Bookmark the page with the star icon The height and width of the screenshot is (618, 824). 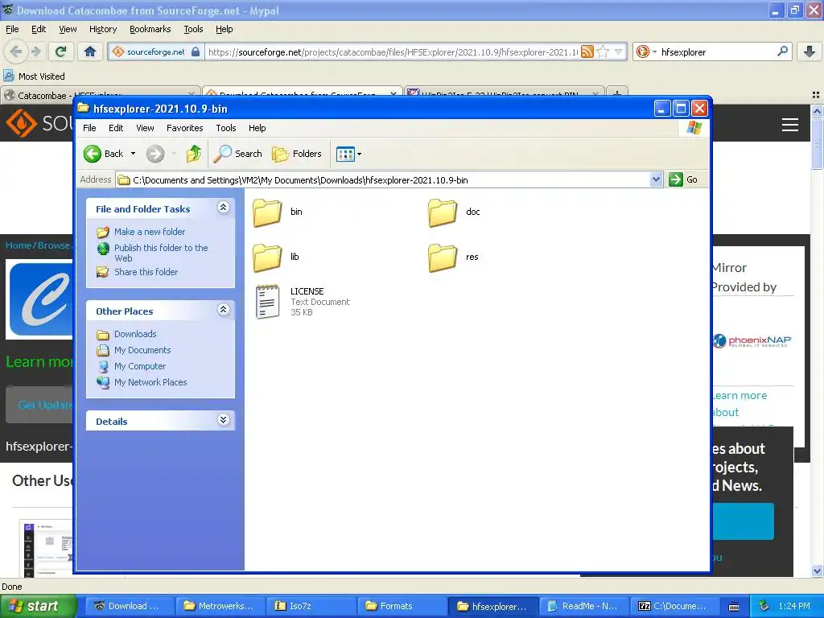point(603,51)
